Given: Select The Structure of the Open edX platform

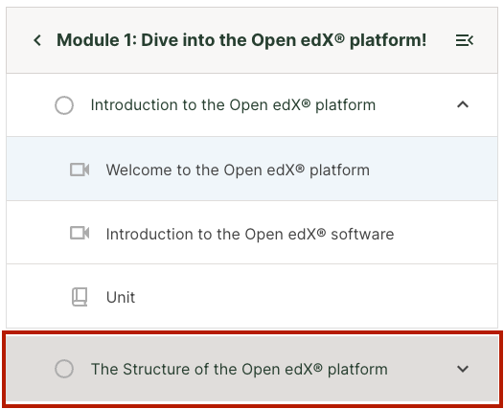Looking at the screenshot, I should [x=240, y=369].
